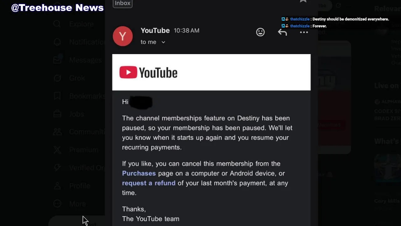Star this email at the top
Viewport: 401px width, 226px height.
303,1
